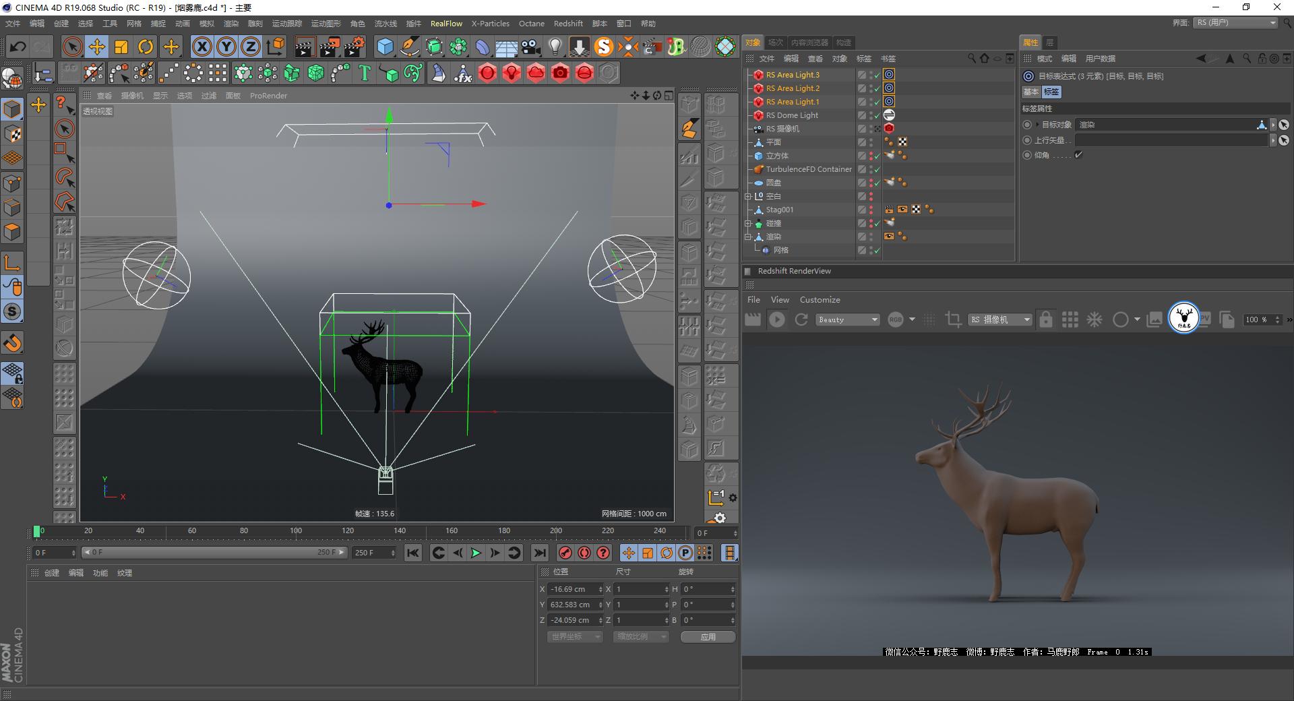Click the crop region icon in RenderView

click(x=953, y=319)
